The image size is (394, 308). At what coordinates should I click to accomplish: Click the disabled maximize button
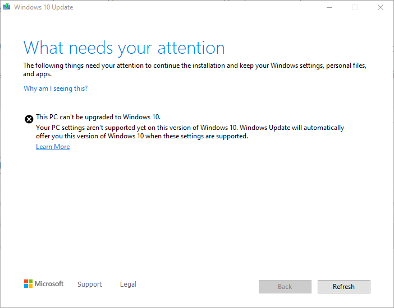pos(355,7)
